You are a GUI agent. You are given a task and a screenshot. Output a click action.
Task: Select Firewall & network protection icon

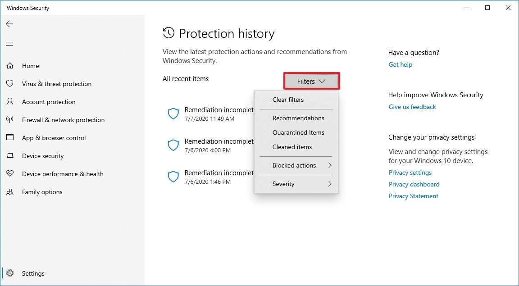pos(10,120)
